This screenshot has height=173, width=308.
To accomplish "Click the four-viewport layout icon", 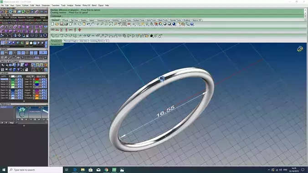I will click(124, 24).
